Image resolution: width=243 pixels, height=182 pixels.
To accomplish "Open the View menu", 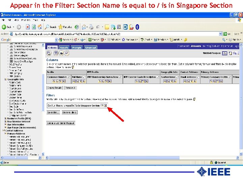I will click(16, 20).
